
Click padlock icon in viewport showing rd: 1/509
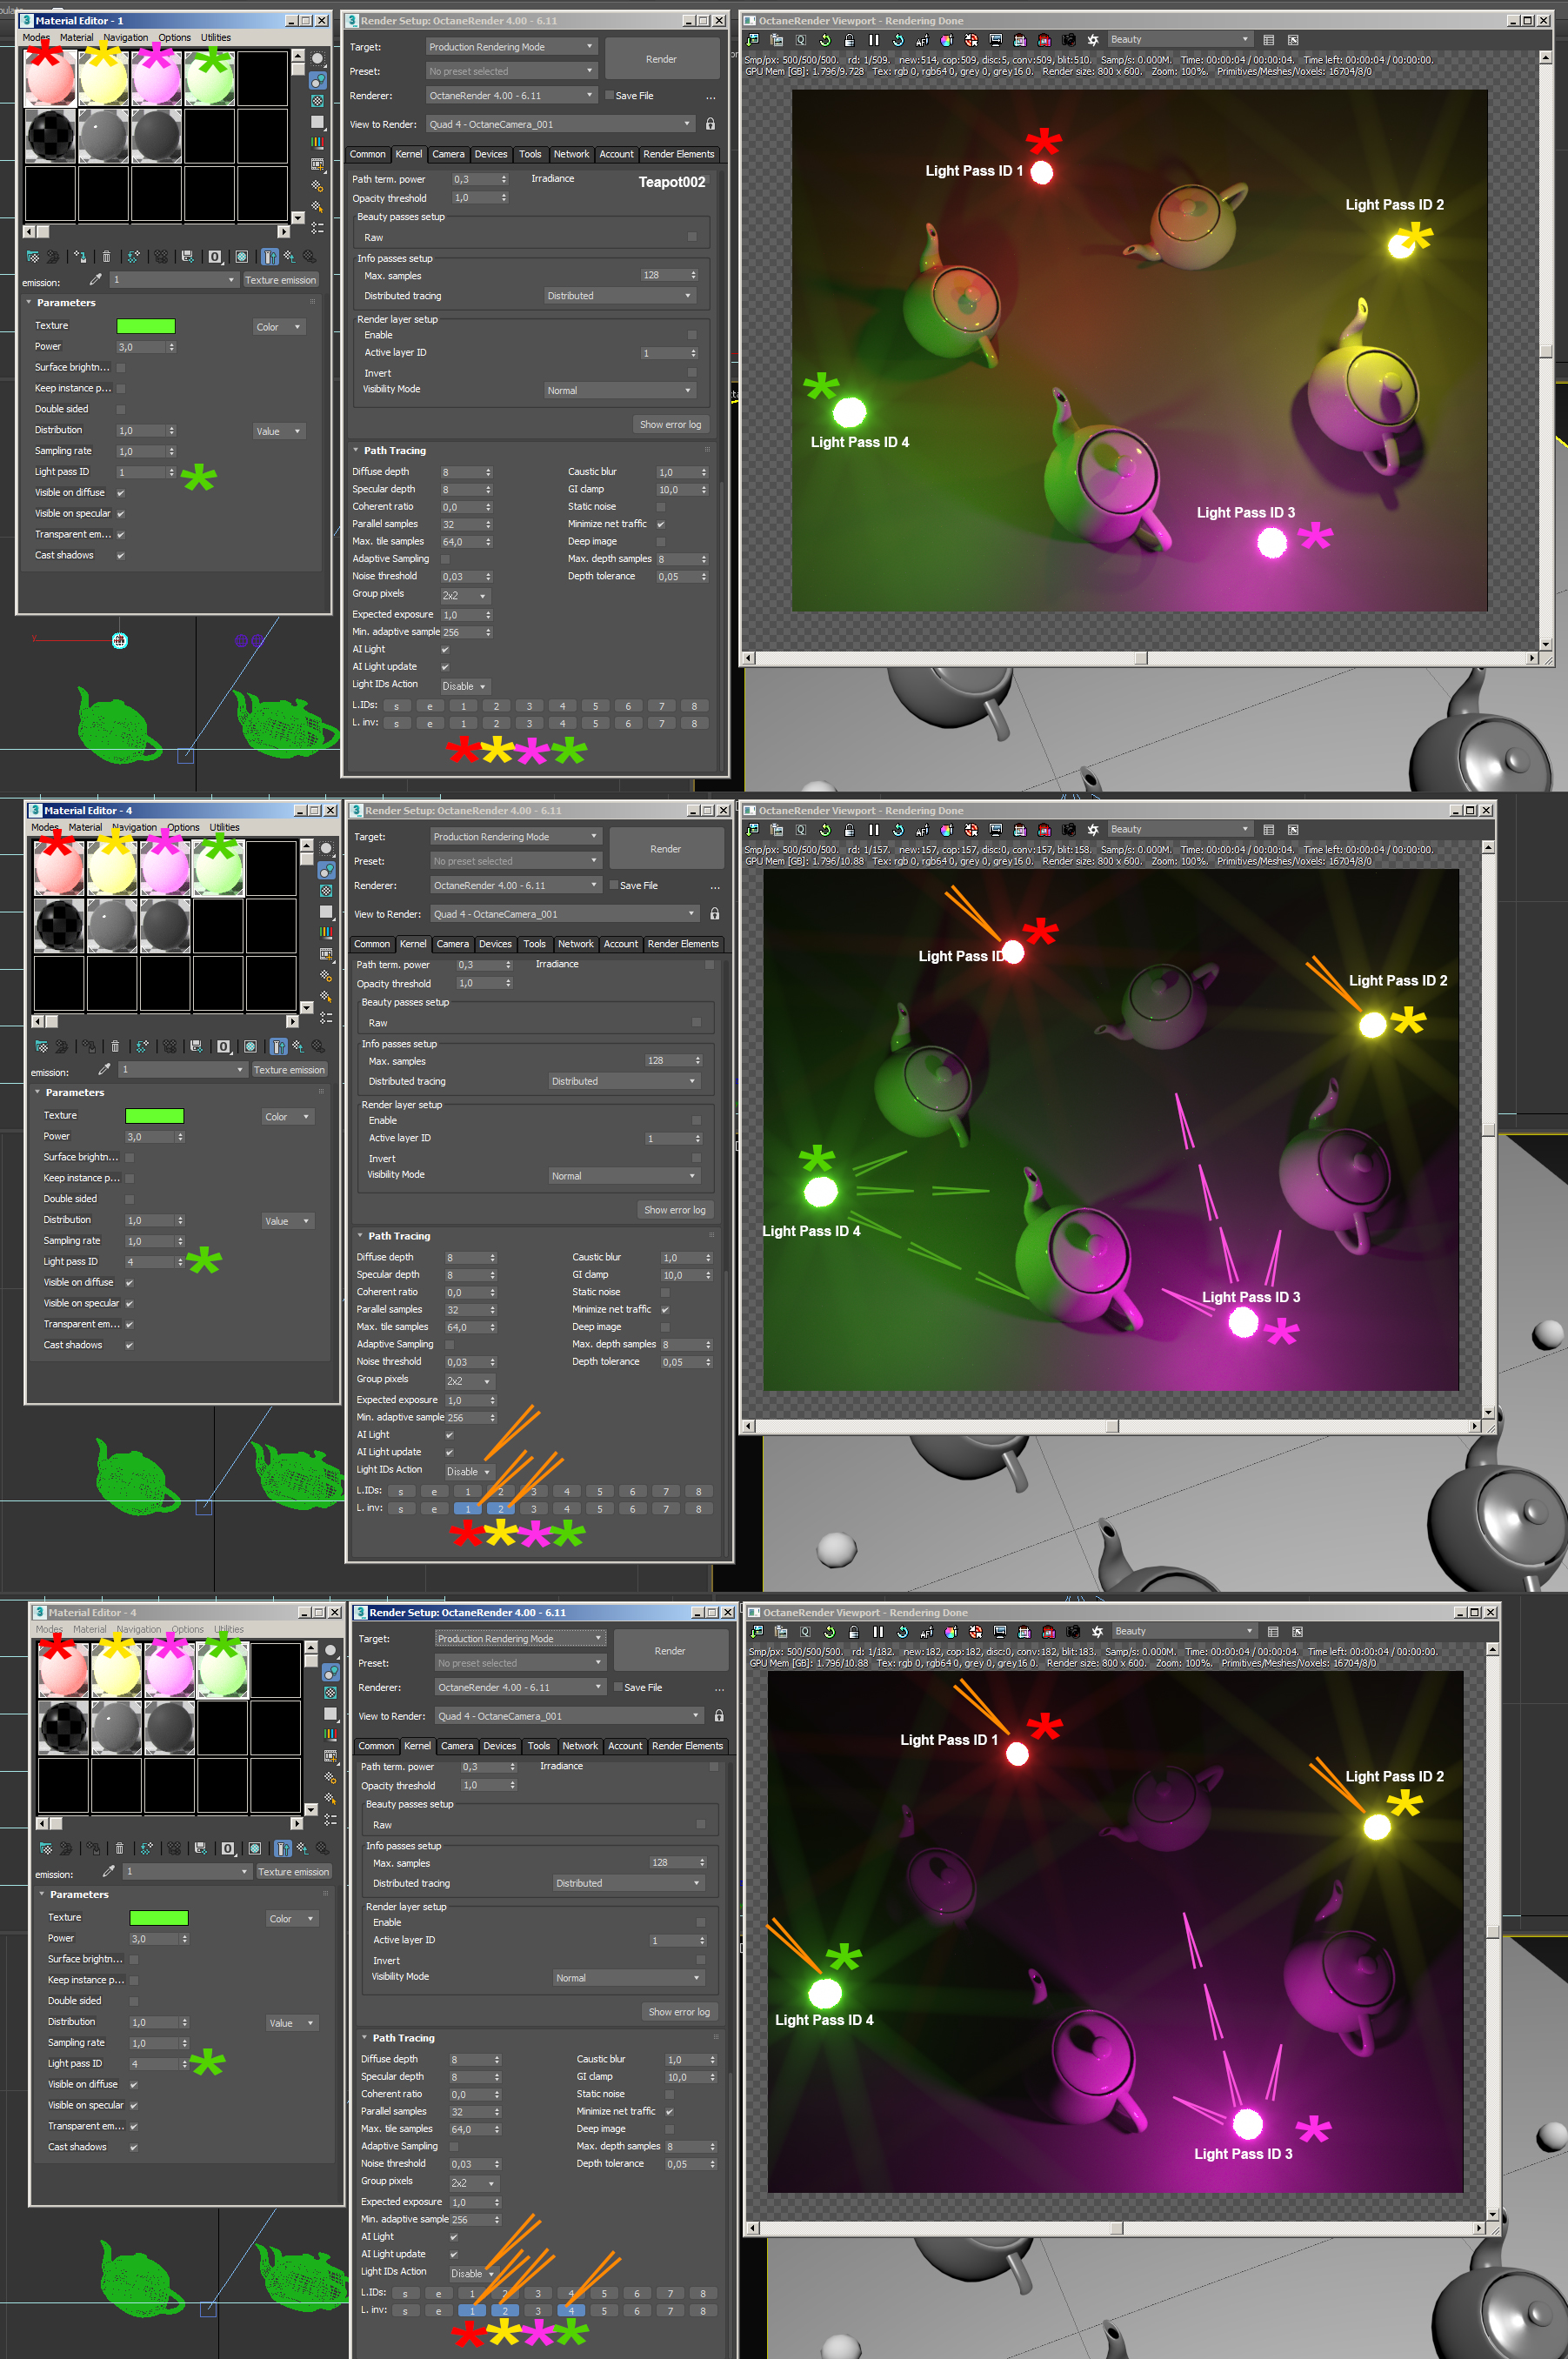849,40
